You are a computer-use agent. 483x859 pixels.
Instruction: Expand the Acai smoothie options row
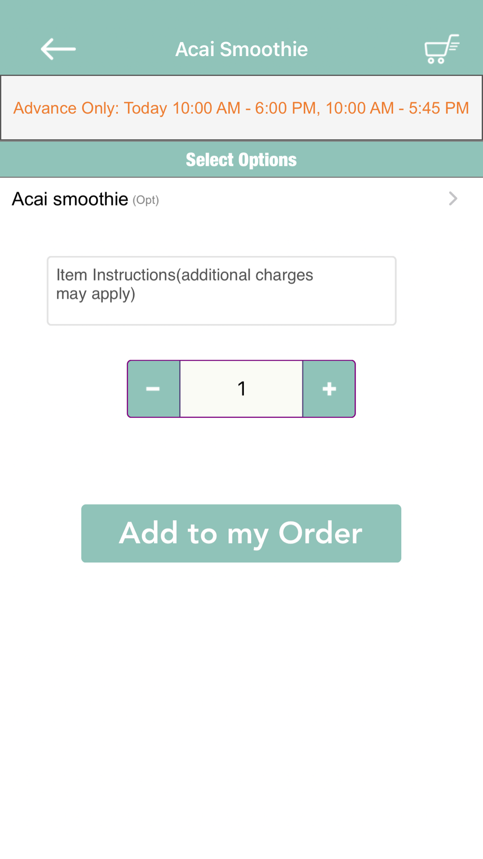[x=241, y=199]
